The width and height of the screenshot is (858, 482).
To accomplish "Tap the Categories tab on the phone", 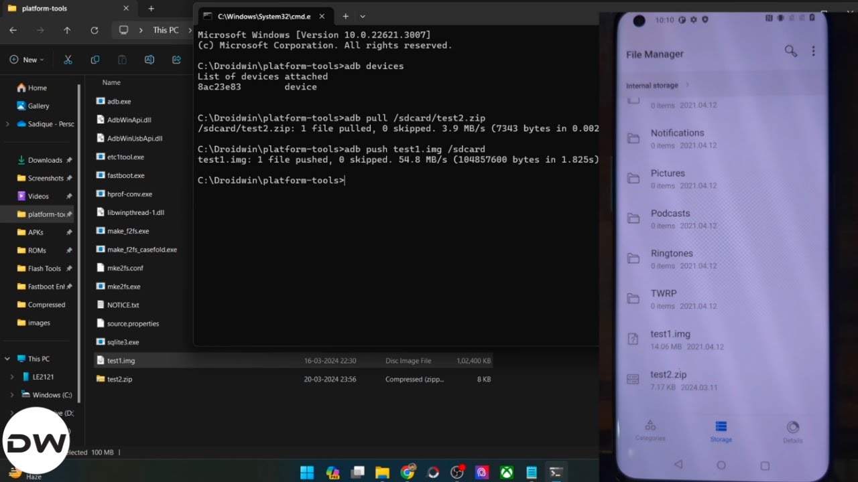I will pyautogui.click(x=650, y=430).
